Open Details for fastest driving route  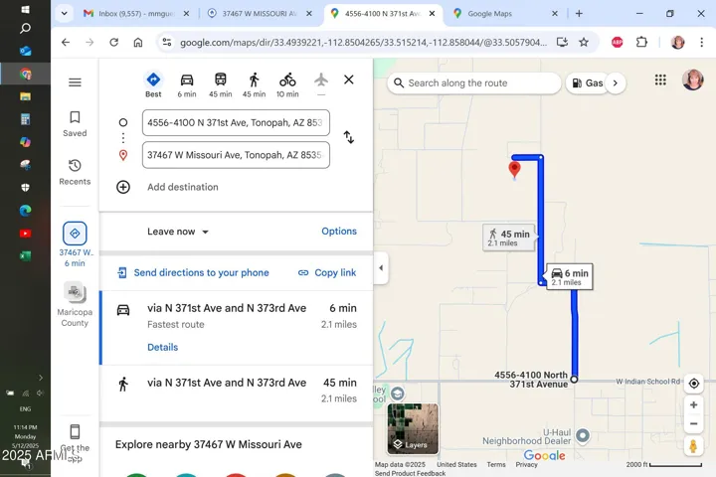tap(162, 348)
